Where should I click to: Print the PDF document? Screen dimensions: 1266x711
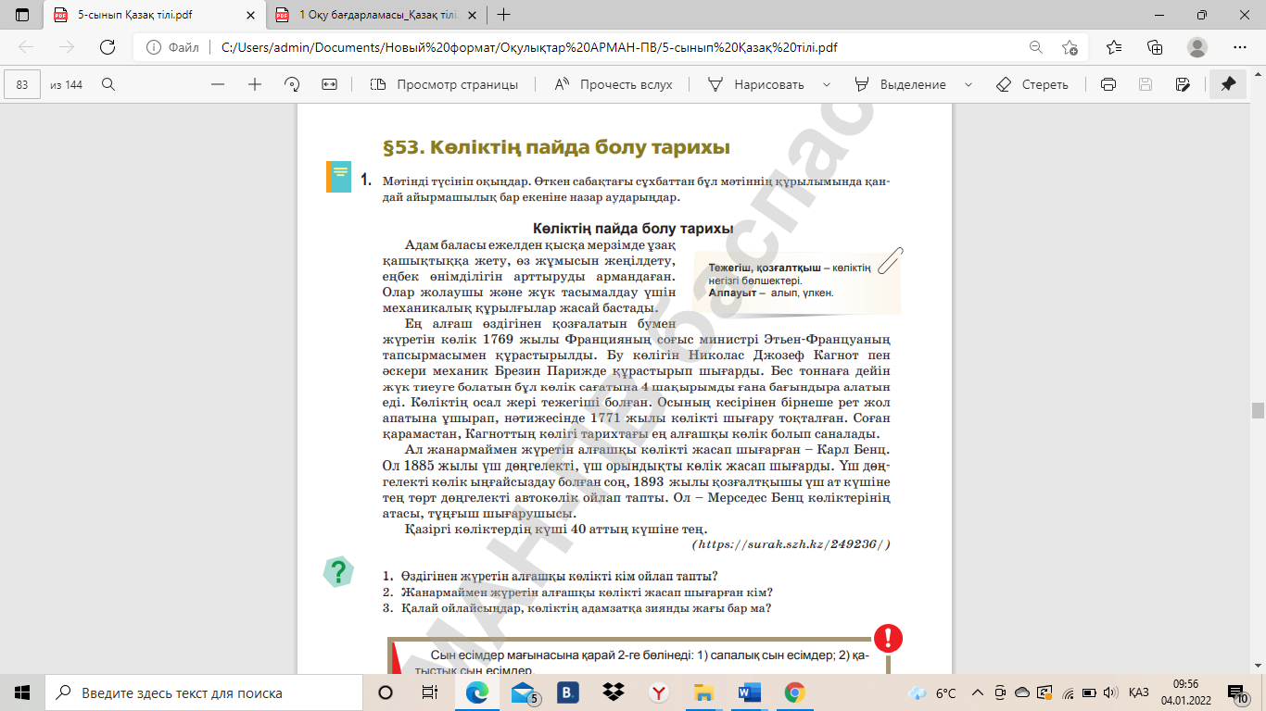point(1108,84)
